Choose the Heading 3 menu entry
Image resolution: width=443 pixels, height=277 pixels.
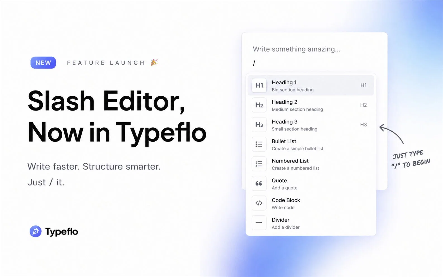point(311,125)
